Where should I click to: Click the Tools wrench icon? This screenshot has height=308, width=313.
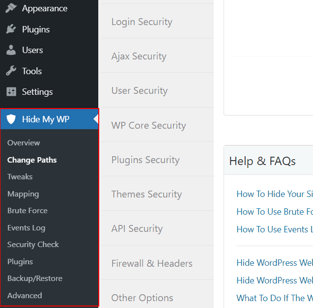[x=11, y=71]
